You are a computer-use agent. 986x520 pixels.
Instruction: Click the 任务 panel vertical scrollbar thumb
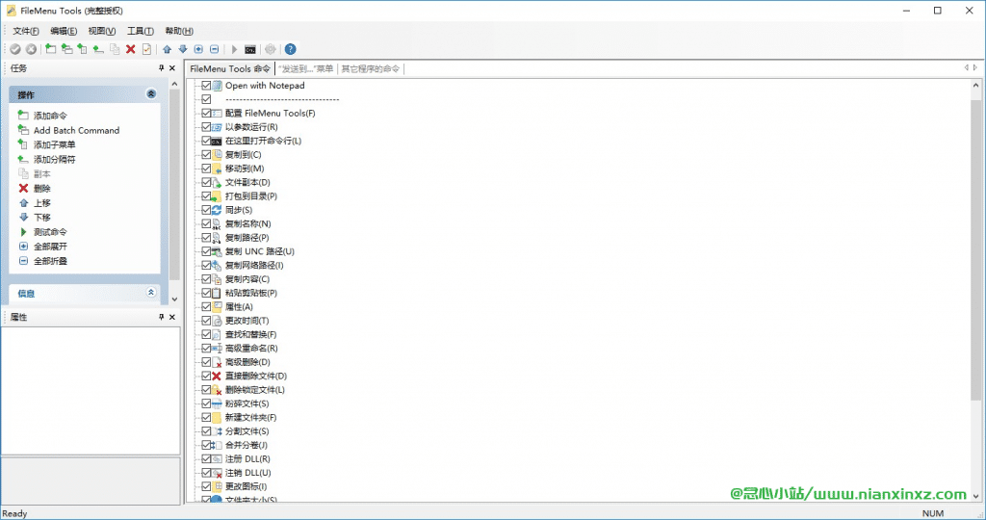click(174, 185)
